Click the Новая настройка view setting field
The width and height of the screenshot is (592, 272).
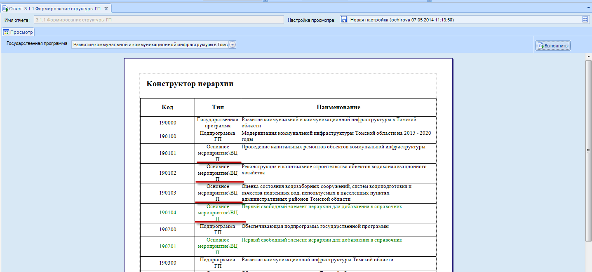tap(464, 20)
